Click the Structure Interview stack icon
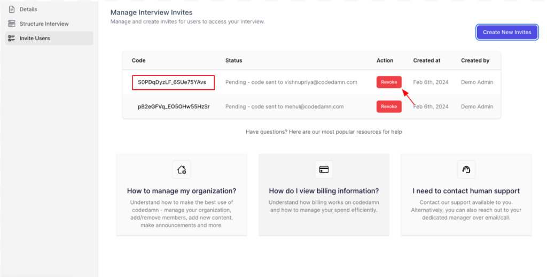The height and width of the screenshot is (277, 547). (x=12, y=24)
